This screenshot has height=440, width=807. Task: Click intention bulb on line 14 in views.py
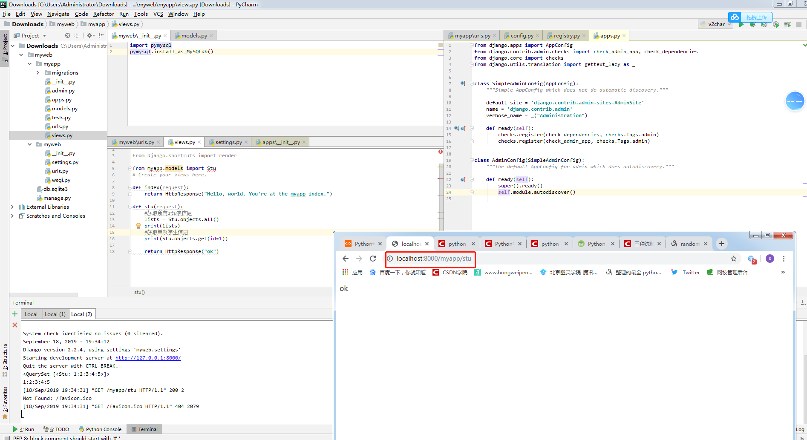(138, 226)
